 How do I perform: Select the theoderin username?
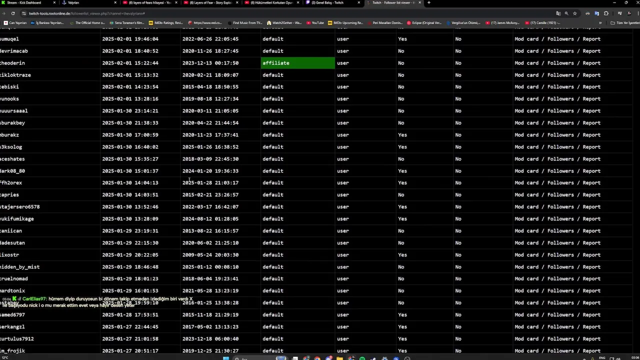(12, 63)
